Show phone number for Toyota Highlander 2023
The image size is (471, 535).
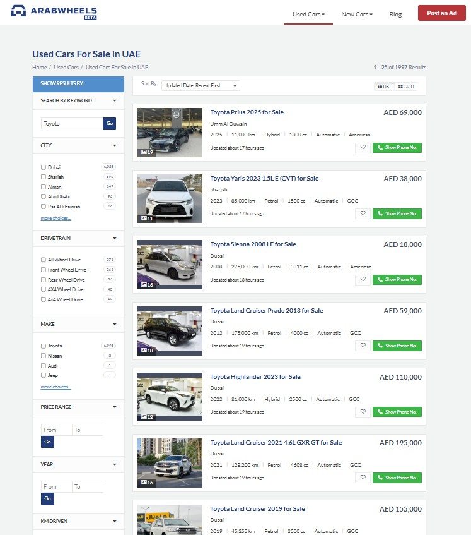coord(397,412)
